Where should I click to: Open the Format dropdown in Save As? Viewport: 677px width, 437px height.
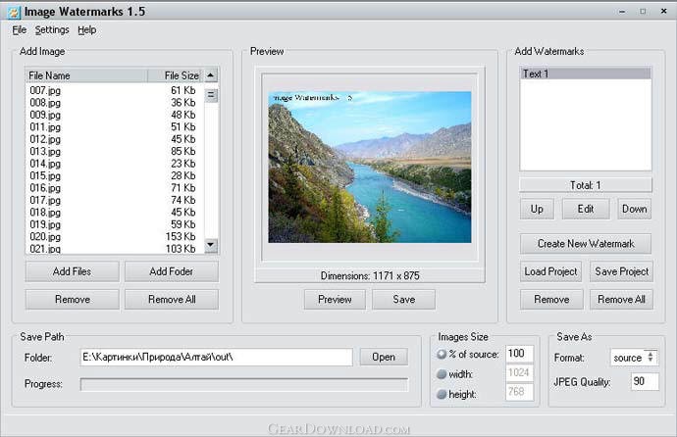point(633,358)
